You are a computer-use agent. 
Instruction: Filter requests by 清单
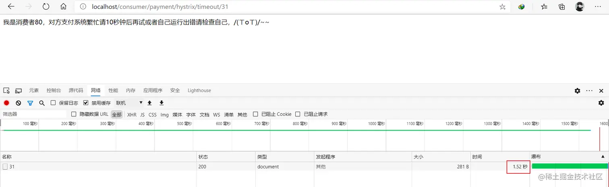pyautogui.click(x=229, y=115)
